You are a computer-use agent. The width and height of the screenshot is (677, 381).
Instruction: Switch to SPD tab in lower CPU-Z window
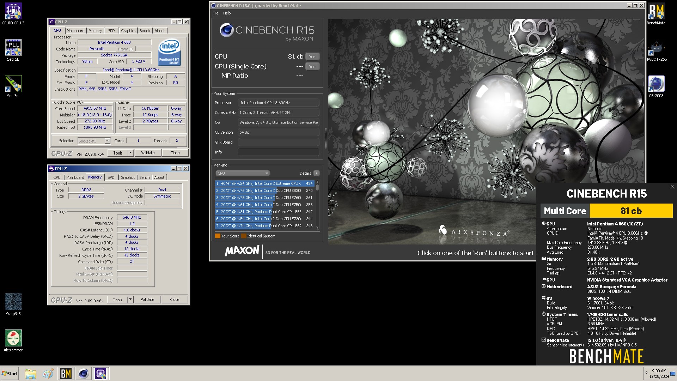tap(111, 177)
